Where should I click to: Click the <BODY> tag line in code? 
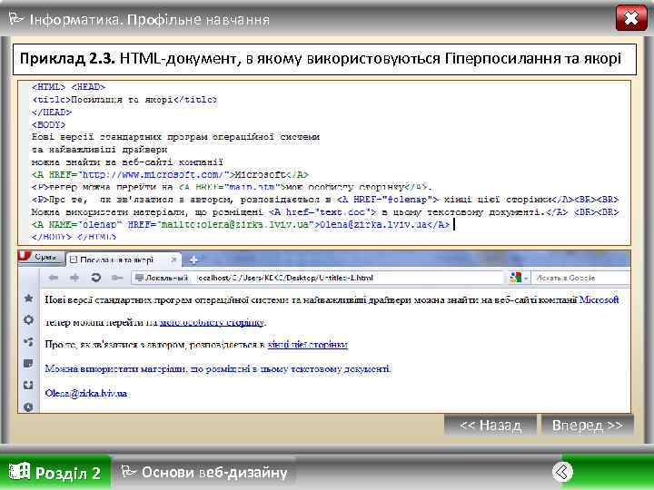pyautogui.click(x=48, y=124)
